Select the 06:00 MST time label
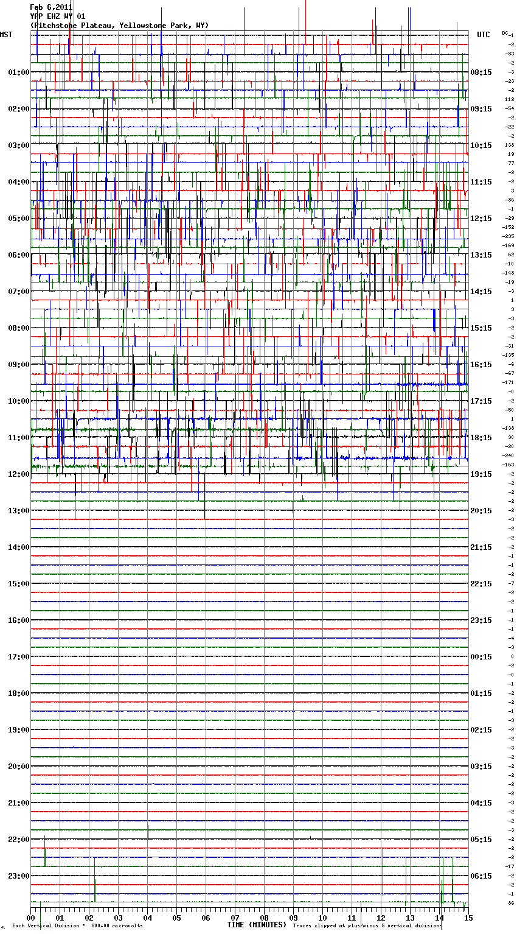Viewport: 517px width, 934px height. [19, 255]
